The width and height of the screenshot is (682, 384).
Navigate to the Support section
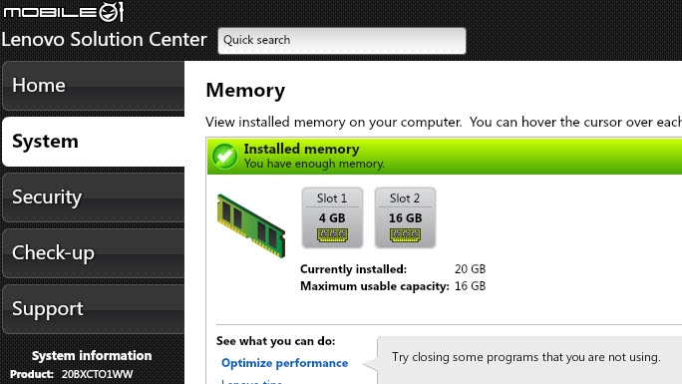coord(93,309)
